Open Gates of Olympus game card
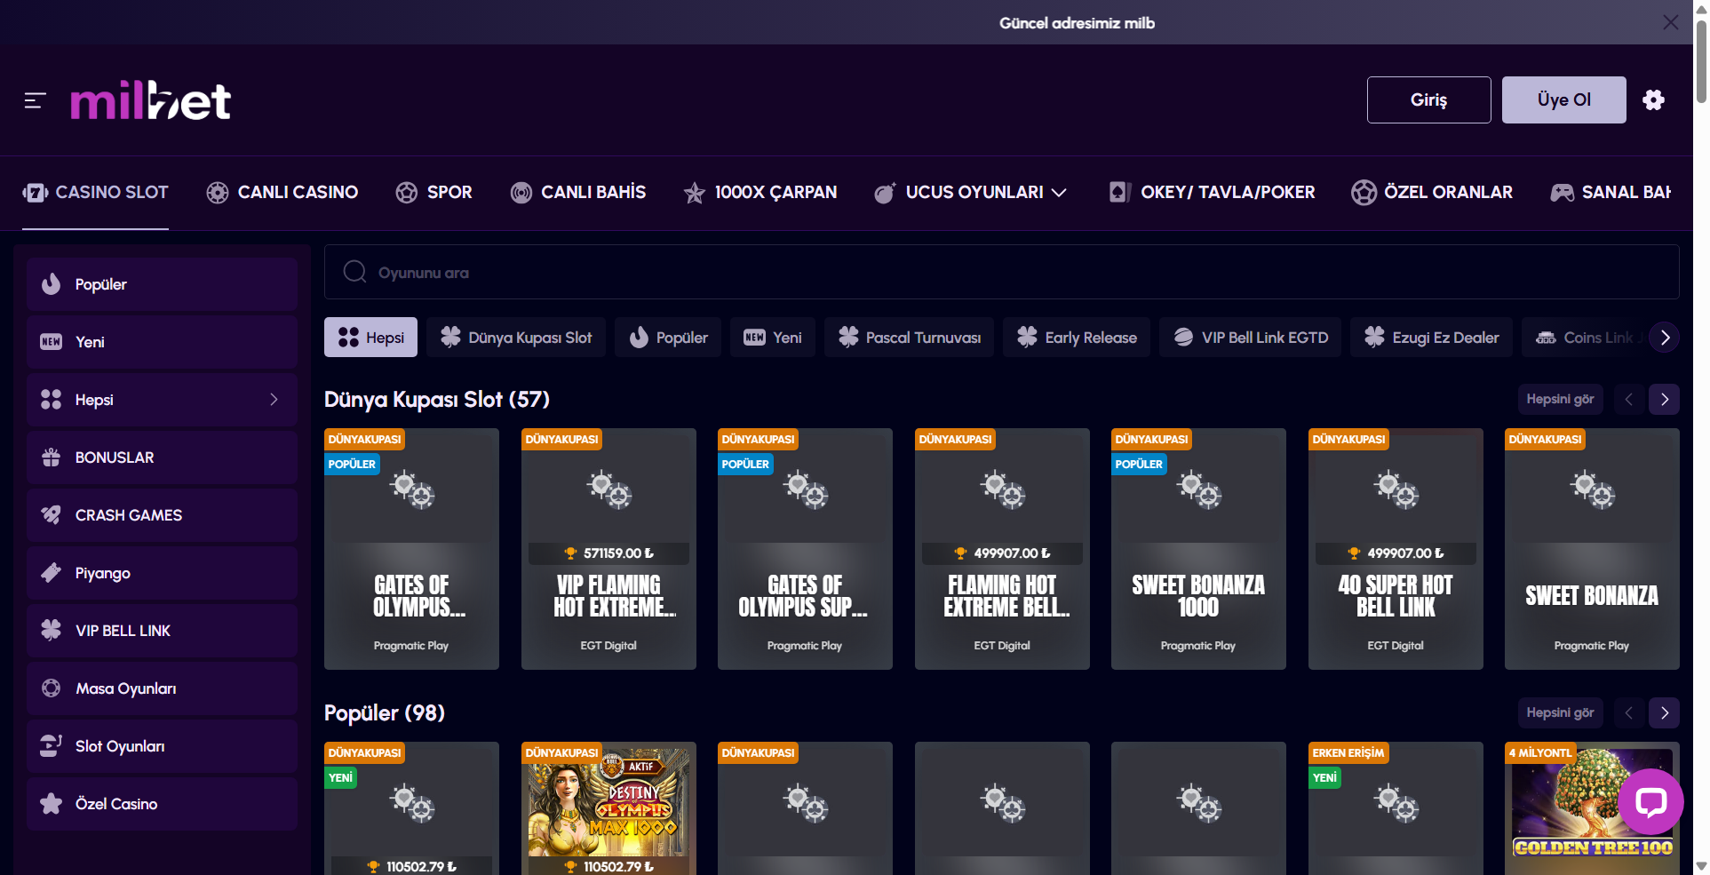The image size is (1710, 875). click(x=411, y=549)
